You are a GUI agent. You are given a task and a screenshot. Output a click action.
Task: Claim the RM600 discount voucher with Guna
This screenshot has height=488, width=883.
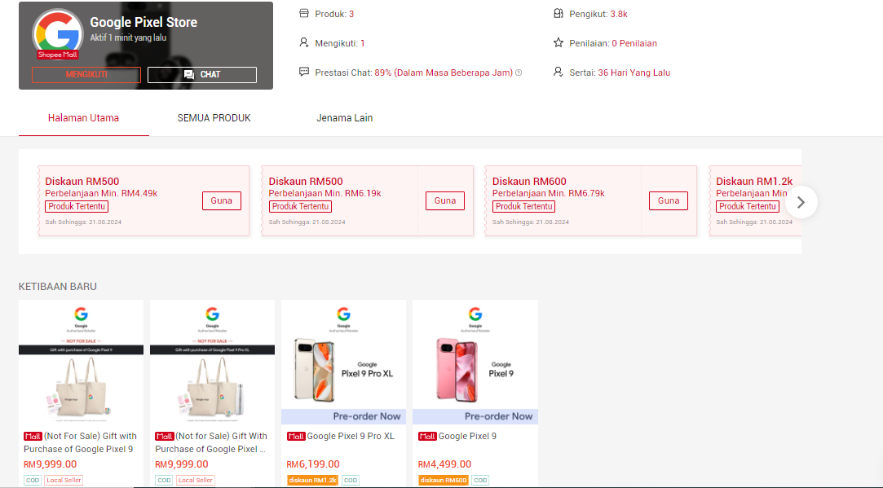(x=668, y=201)
